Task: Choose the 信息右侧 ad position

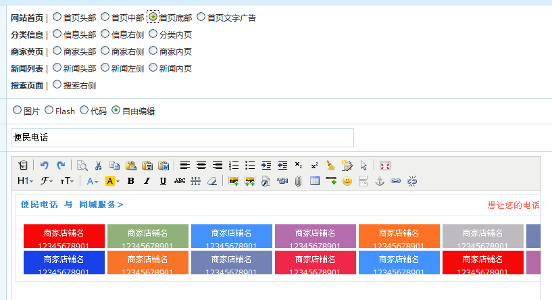Action: [105, 34]
